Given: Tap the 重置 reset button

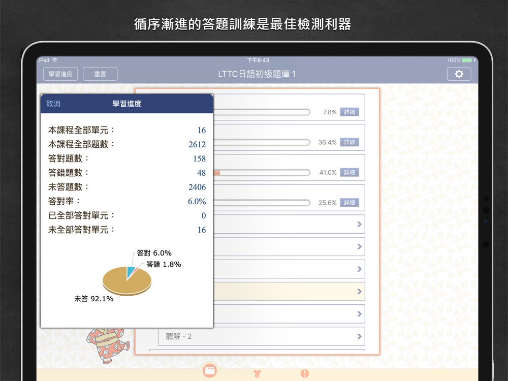Looking at the screenshot, I should click(100, 74).
